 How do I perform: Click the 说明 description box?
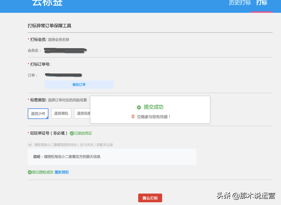(x=112, y=157)
